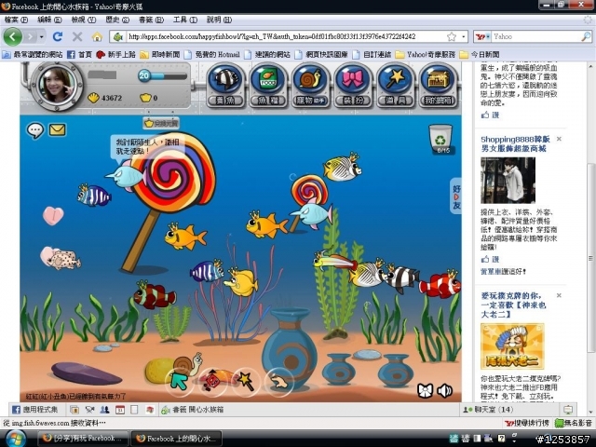
Task: Close the Shopping8888 ad
Action: (559, 139)
